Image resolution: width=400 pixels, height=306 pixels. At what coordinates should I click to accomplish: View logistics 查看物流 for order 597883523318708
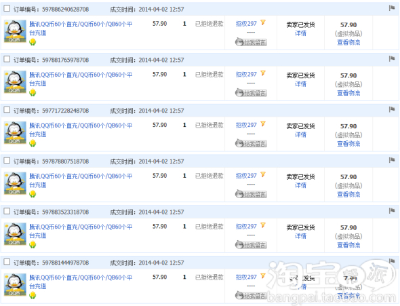[x=348, y=245]
